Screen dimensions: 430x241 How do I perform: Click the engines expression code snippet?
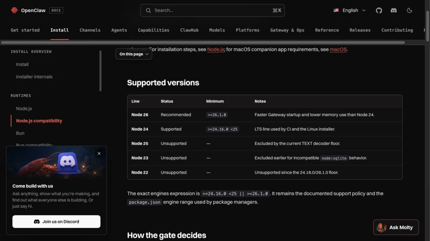pos(235,194)
